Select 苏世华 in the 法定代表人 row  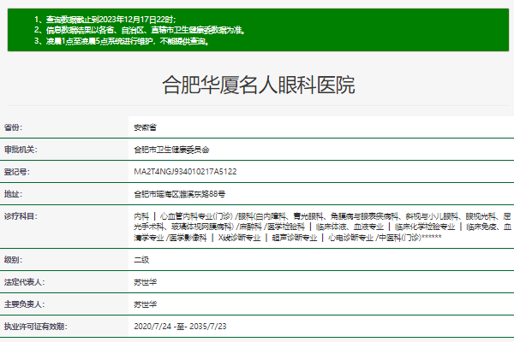[x=146, y=282]
